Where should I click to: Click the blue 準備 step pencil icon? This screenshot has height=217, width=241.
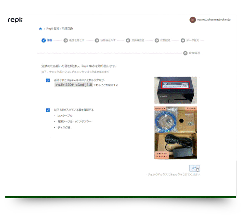point(43,41)
